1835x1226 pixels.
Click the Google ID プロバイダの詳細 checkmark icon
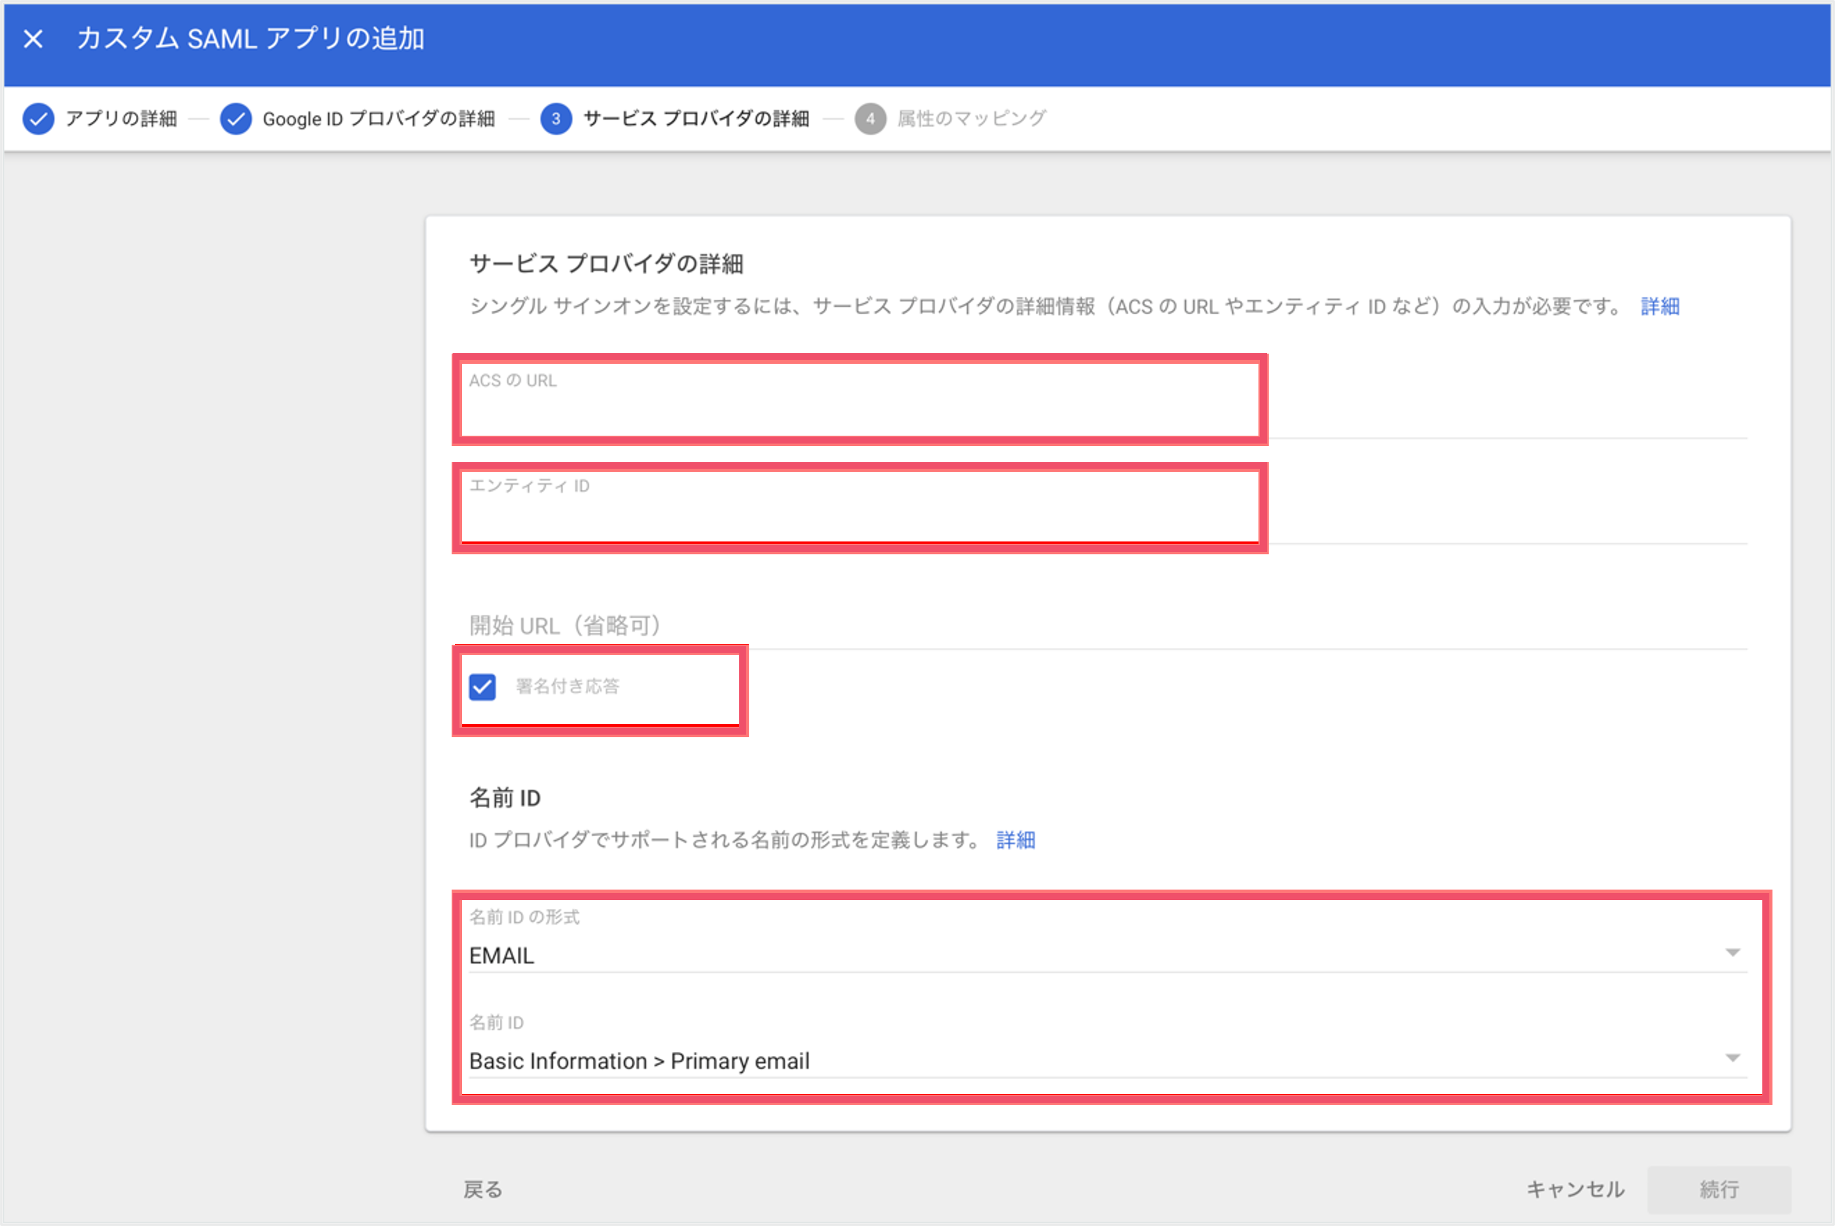(x=235, y=119)
